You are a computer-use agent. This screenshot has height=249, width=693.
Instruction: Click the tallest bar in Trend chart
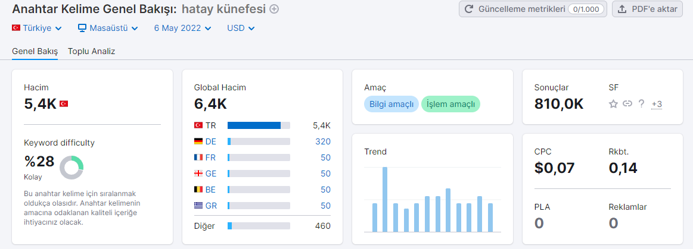click(385, 200)
